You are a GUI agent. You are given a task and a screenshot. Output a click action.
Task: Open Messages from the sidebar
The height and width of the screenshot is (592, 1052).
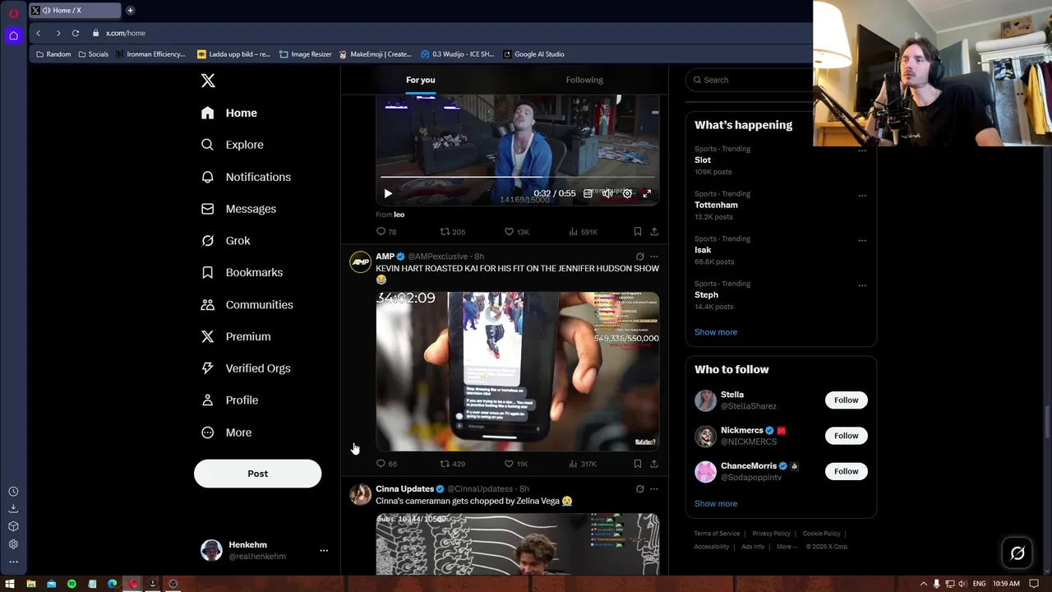(238, 209)
